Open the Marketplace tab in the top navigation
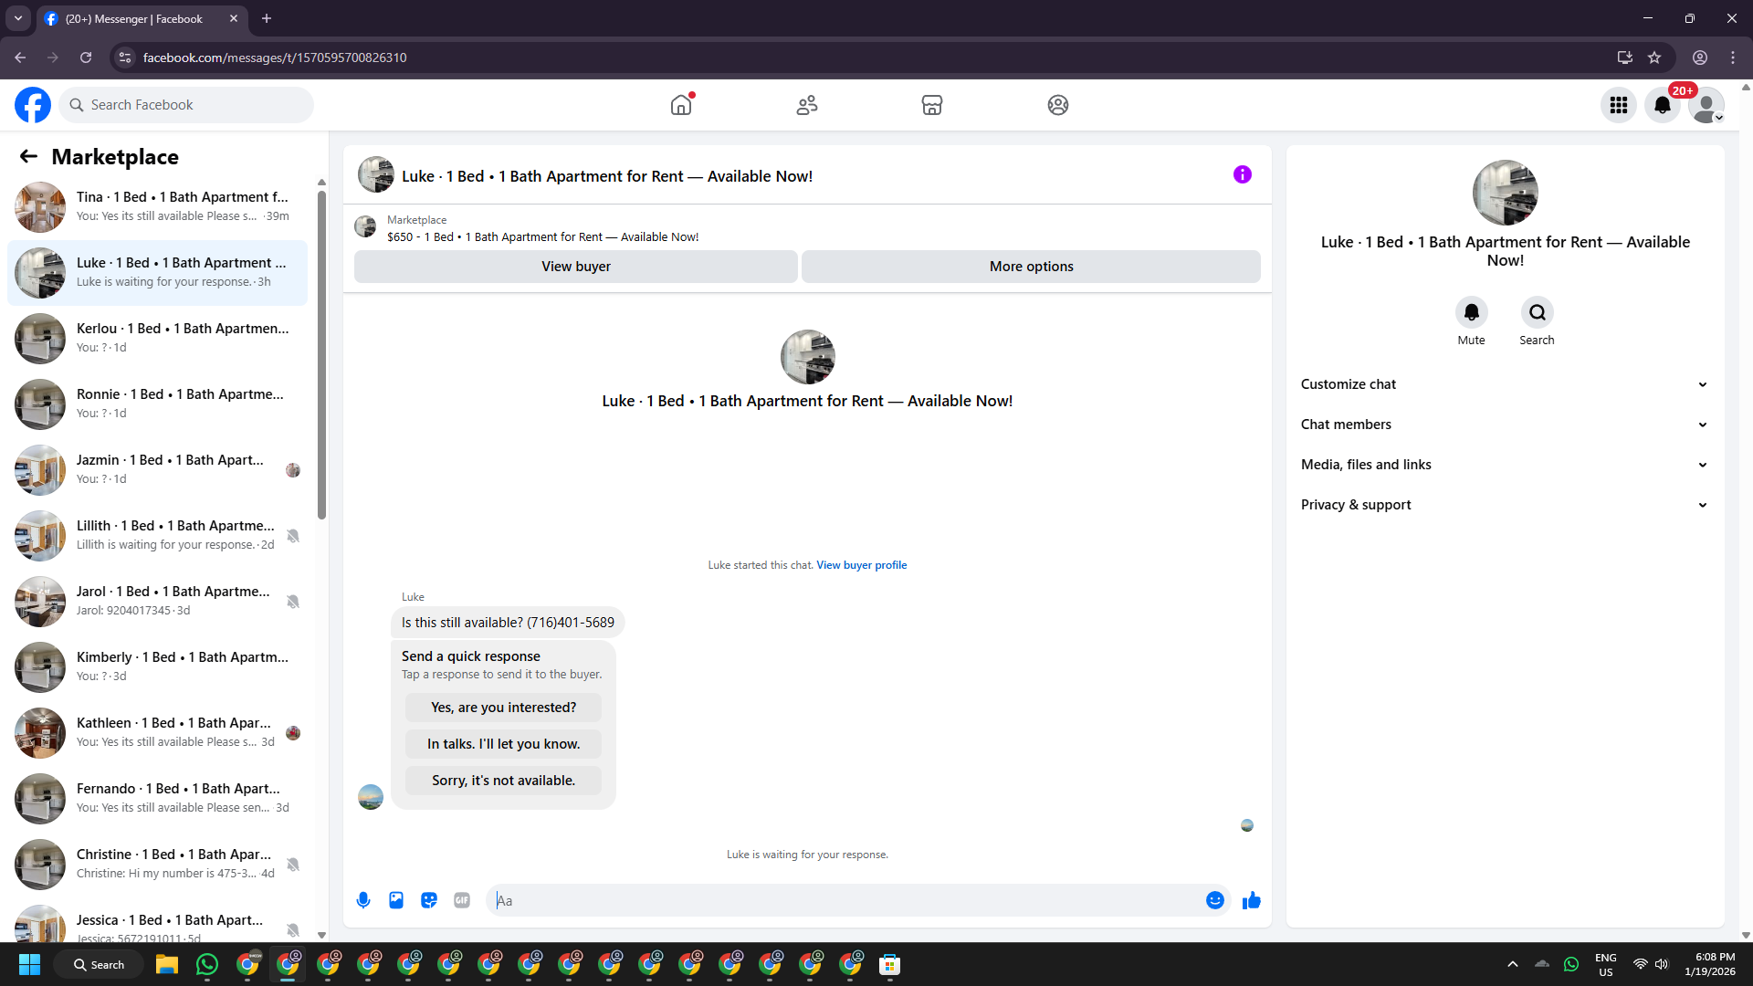This screenshot has width=1753, height=986. [x=931, y=105]
